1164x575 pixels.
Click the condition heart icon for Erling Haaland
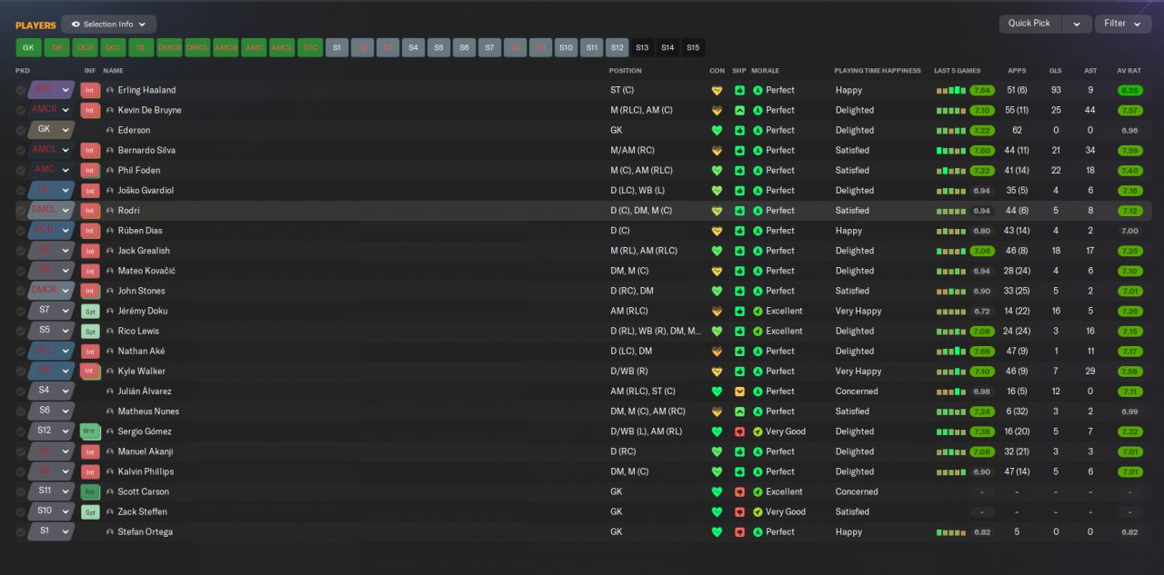[x=717, y=90]
